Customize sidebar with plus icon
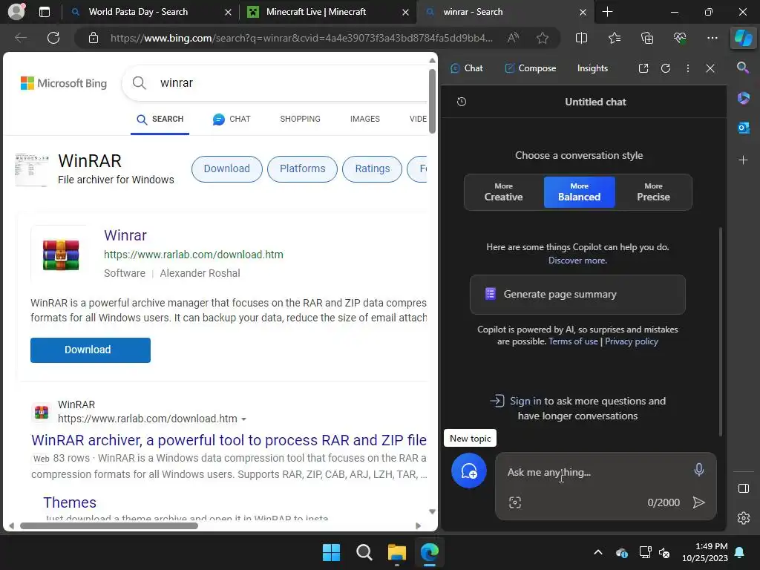 [x=743, y=160]
